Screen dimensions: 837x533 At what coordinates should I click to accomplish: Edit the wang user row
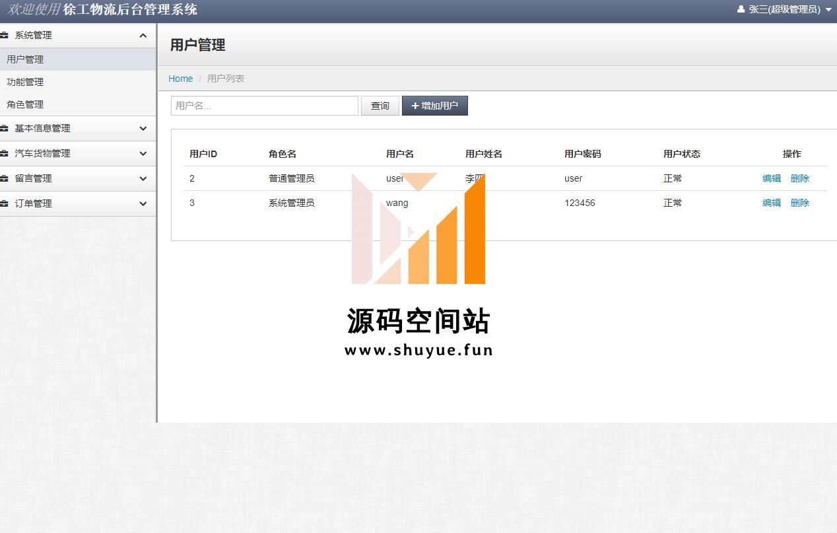coord(772,203)
